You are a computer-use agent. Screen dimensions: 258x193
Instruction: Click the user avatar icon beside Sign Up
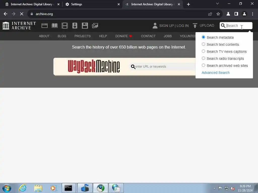pyautogui.click(x=155, y=26)
